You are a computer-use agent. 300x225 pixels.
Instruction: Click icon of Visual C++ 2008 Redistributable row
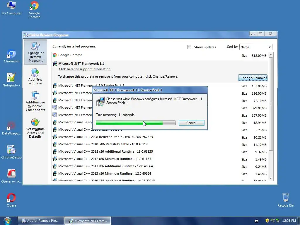(x=55, y=137)
